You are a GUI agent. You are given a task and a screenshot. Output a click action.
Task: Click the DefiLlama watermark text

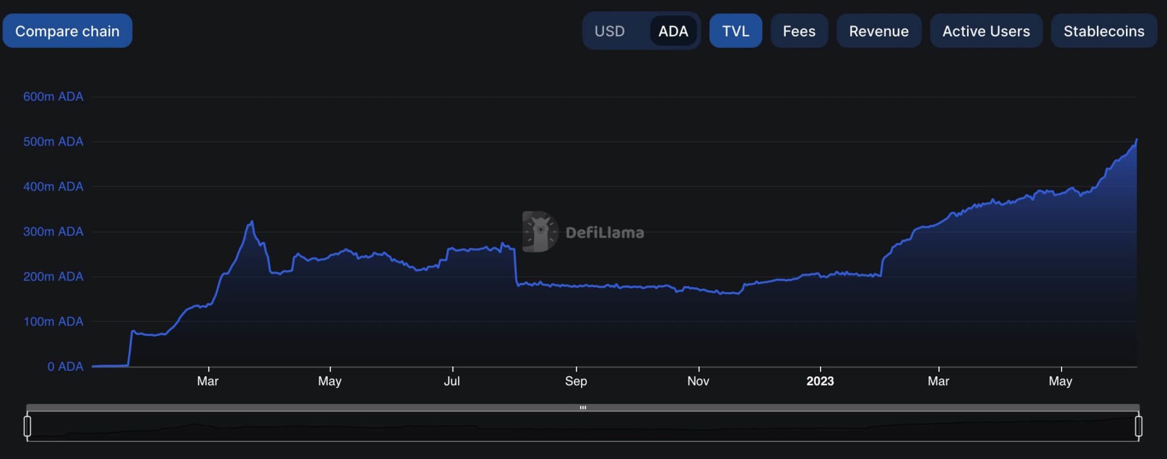click(605, 232)
